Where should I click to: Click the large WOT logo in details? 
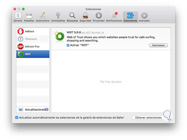59,36
